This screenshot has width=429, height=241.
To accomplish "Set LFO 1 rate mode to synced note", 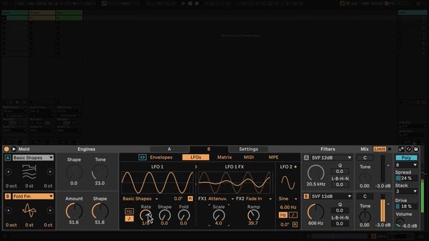I will (x=129, y=219).
